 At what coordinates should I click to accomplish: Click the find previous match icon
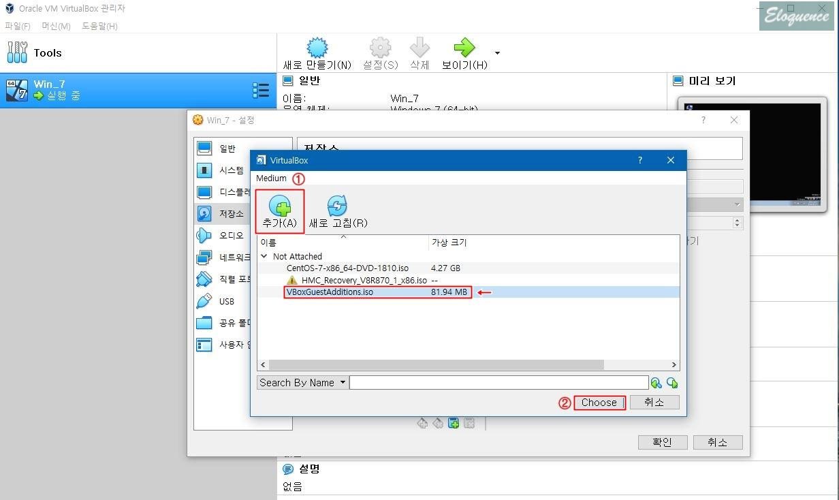(656, 383)
